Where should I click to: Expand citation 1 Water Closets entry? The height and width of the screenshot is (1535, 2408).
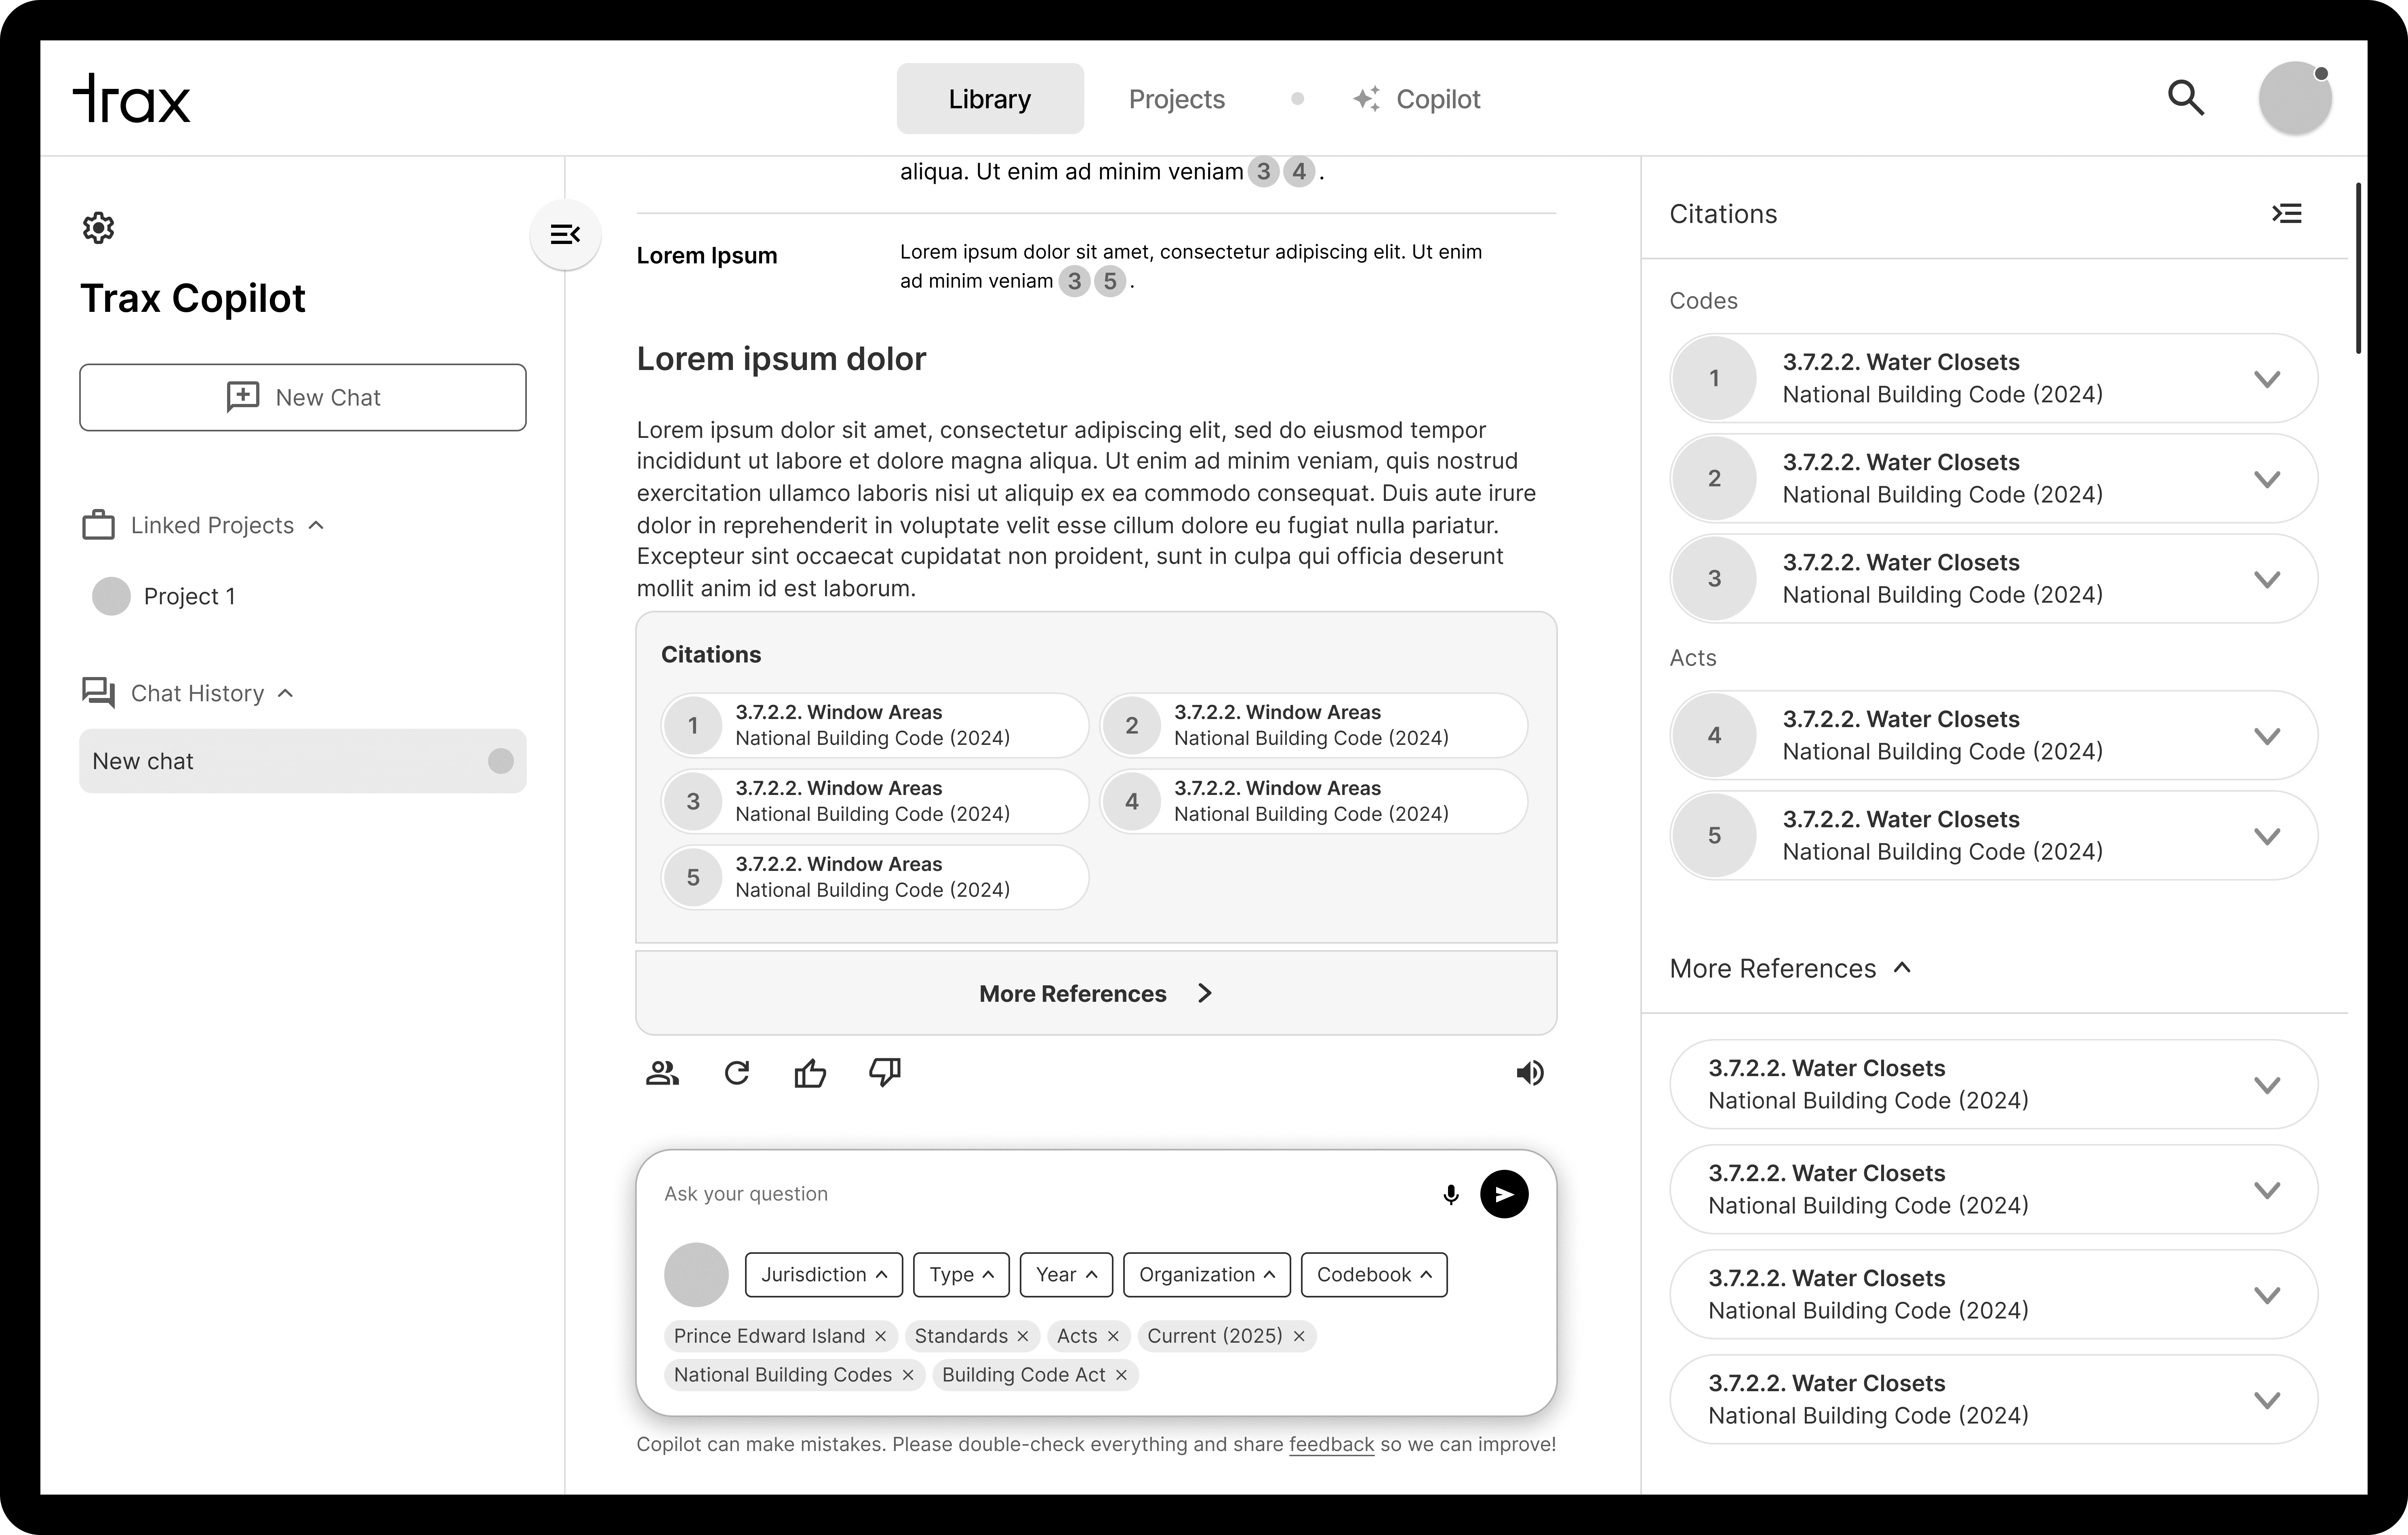tap(2267, 379)
